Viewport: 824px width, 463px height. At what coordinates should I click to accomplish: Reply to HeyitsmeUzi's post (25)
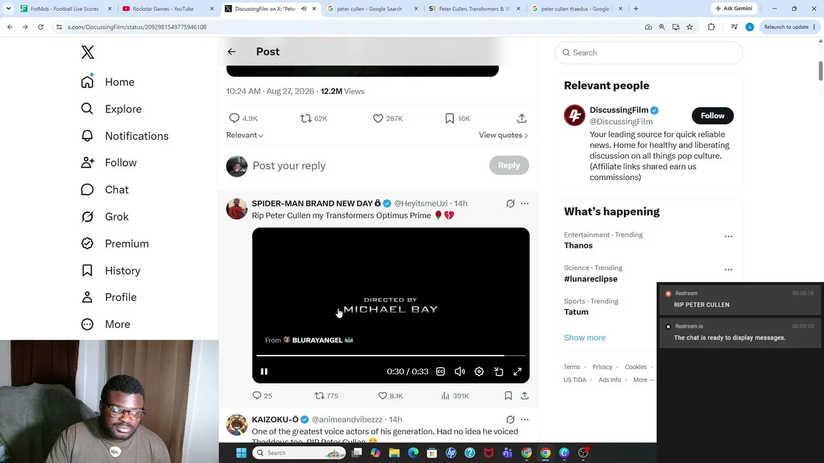tap(262, 395)
